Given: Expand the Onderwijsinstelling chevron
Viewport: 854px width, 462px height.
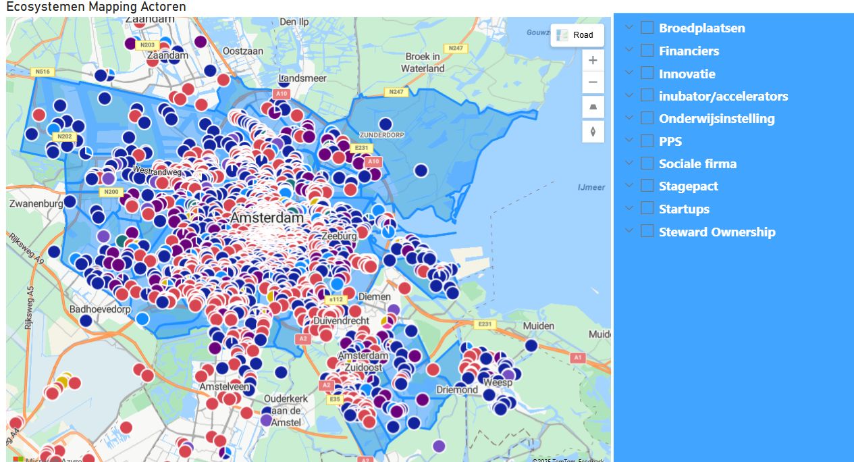Looking at the screenshot, I should 629,118.
